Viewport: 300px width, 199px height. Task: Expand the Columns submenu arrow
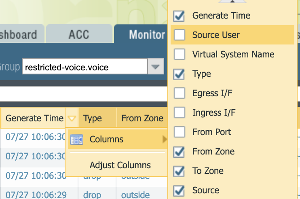[164, 139]
